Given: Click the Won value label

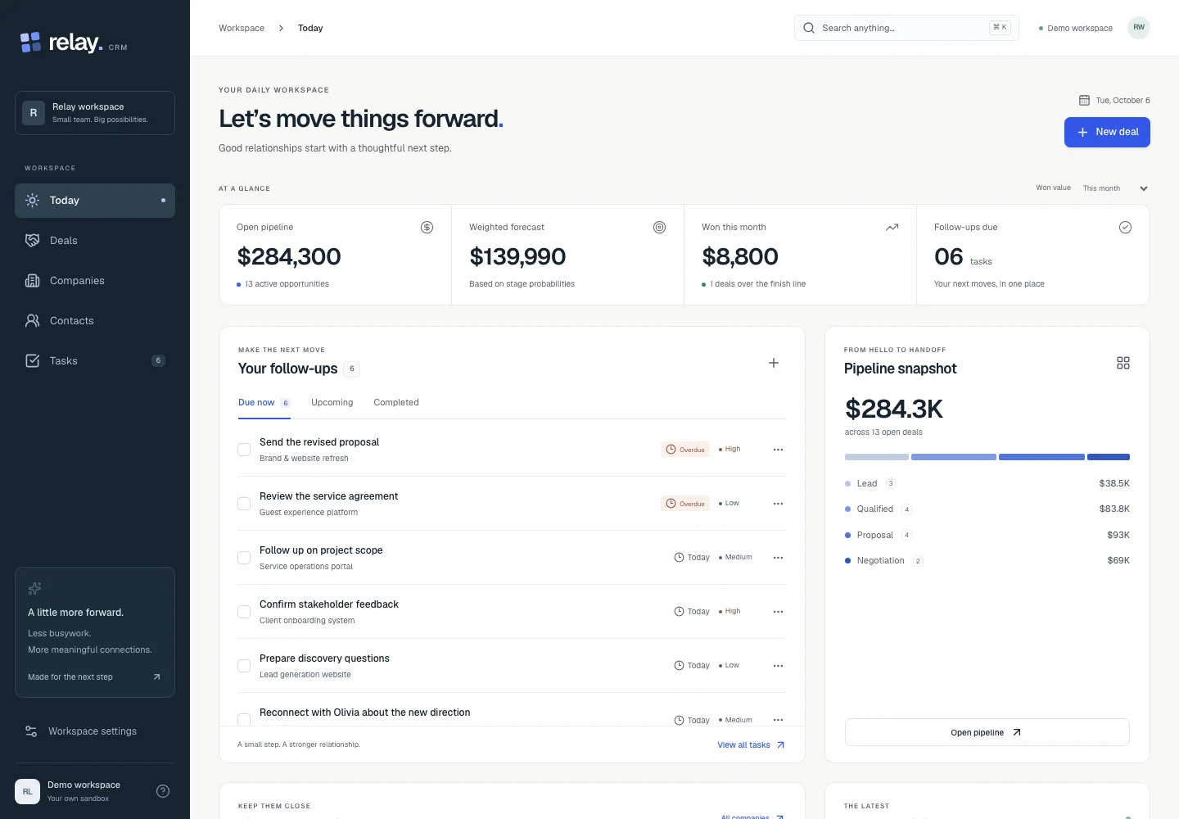Looking at the screenshot, I should click(1053, 188).
